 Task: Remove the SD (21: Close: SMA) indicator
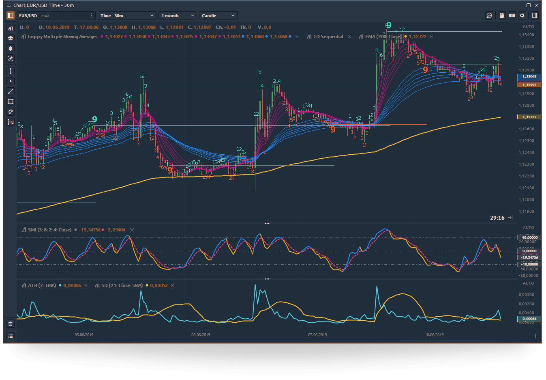(172, 285)
